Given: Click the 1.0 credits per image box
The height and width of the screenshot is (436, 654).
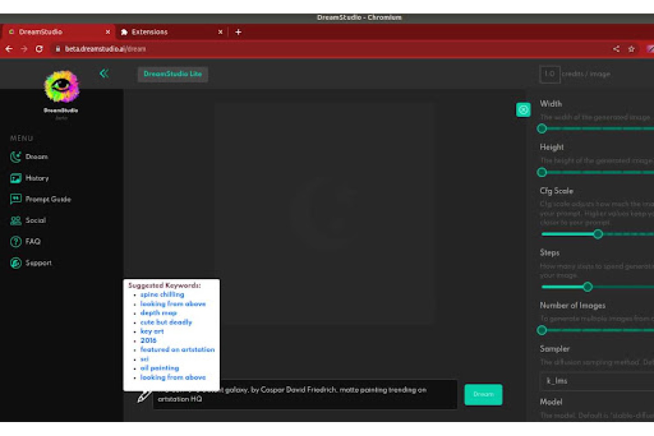Looking at the screenshot, I should click(549, 74).
